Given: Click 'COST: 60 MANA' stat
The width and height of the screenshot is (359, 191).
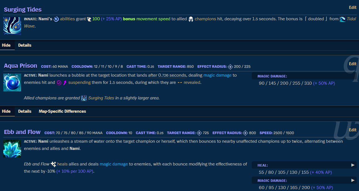Looking at the screenshot, I should (54, 67).
